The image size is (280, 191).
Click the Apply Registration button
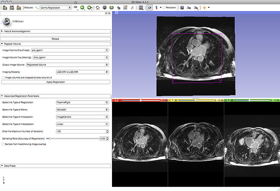[x=56, y=82]
